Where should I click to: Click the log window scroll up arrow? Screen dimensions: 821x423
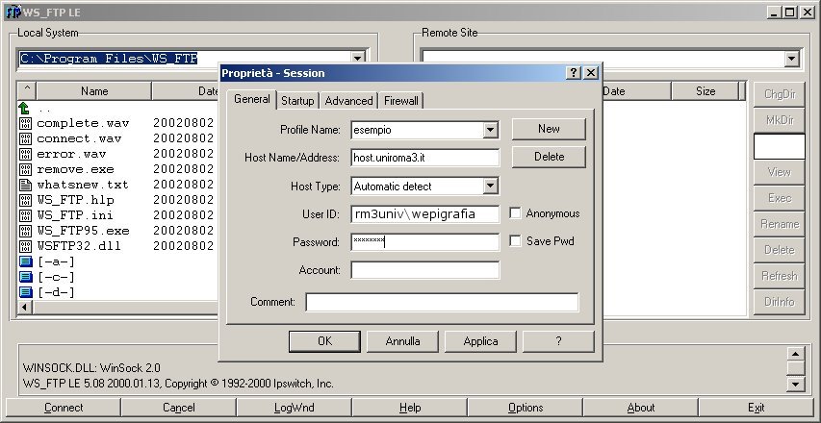click(795, 354)
